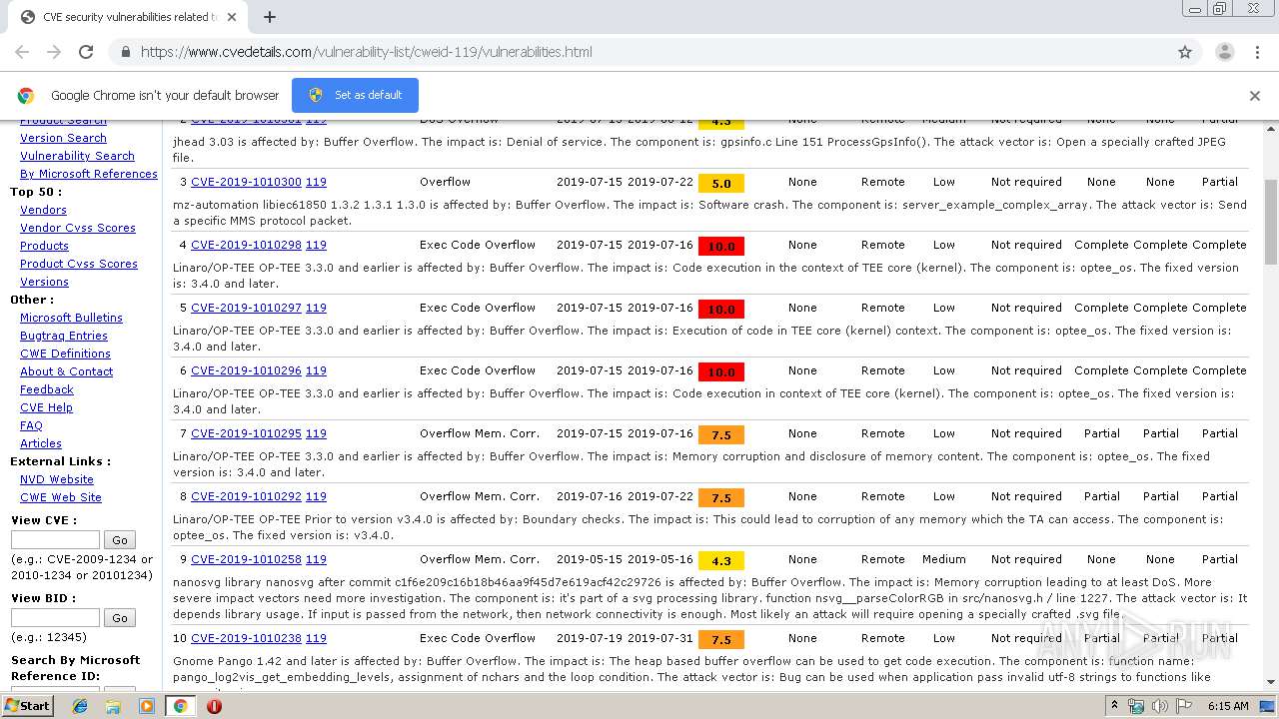
Task: Open Vendors link under Top 50
Action: 43,210
